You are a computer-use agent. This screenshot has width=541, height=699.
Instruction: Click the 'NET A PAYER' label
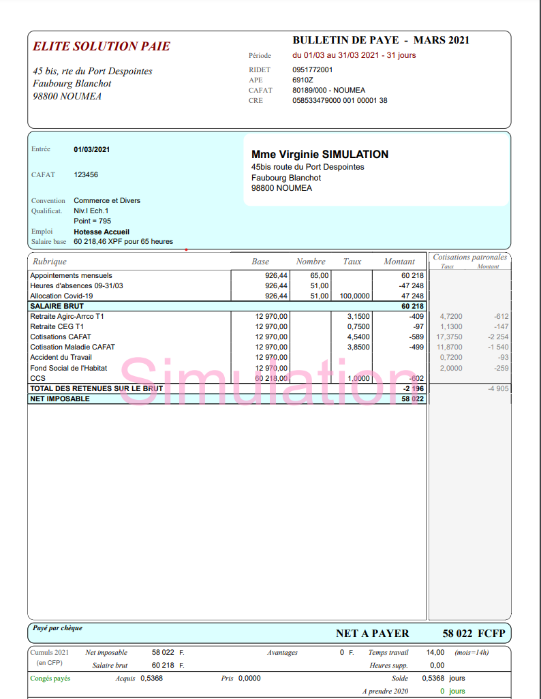(x=373, y=634)
